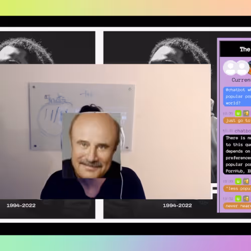Select the orange 'less popu' chat message
Viewport: 251px width, 251px height.
point(237,189)
